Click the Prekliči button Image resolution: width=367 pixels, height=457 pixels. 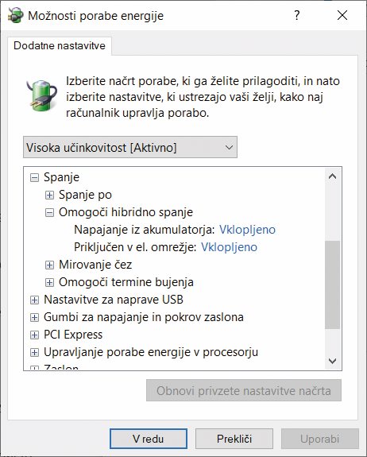coord(234,439)
